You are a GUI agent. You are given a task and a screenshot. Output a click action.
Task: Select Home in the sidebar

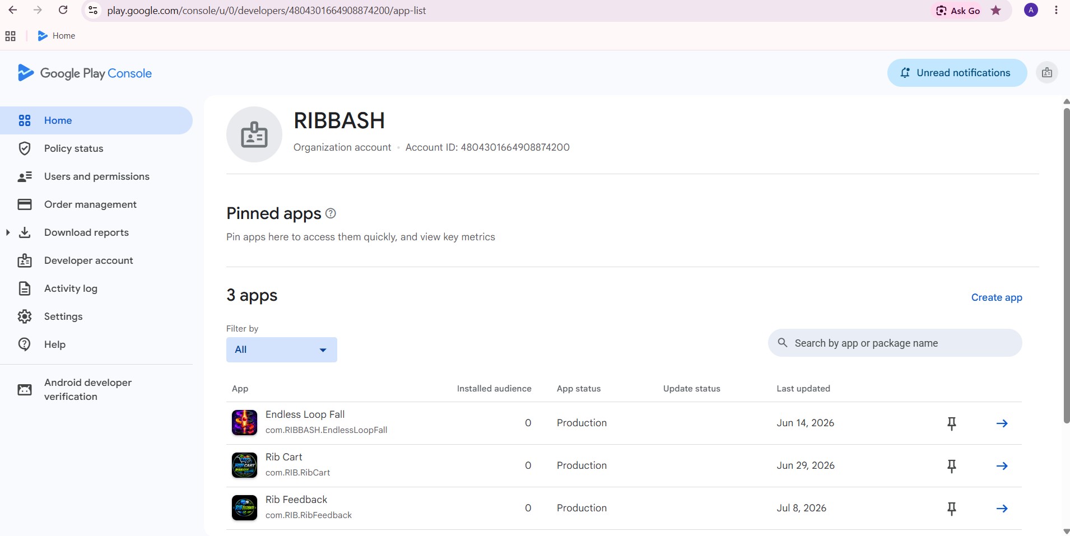pyautogui.click(x=96, y=120)
